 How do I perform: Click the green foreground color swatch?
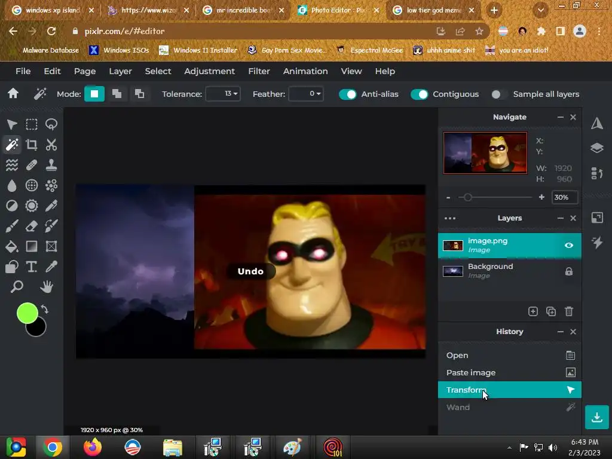tap(27, 313)
